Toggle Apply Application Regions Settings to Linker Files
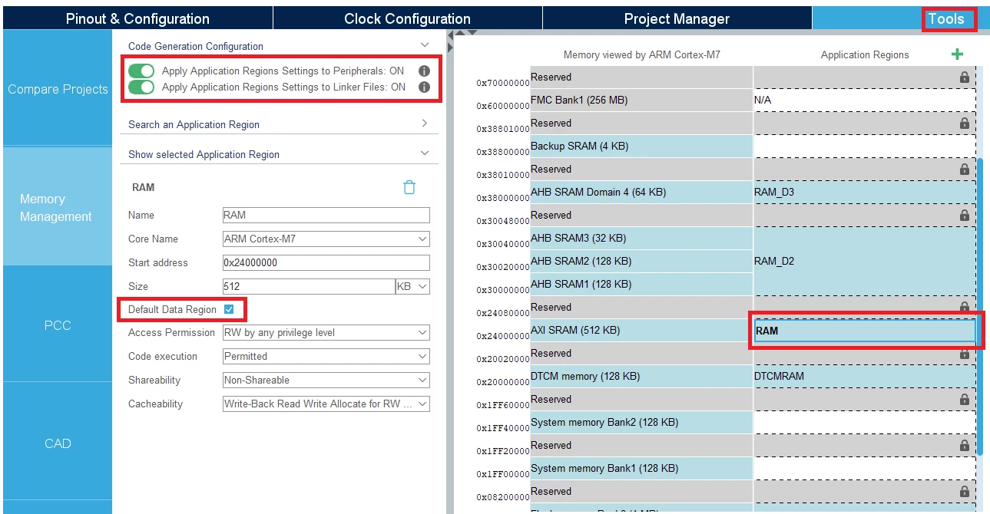990x514 pixels. click(x=141, y=87)
